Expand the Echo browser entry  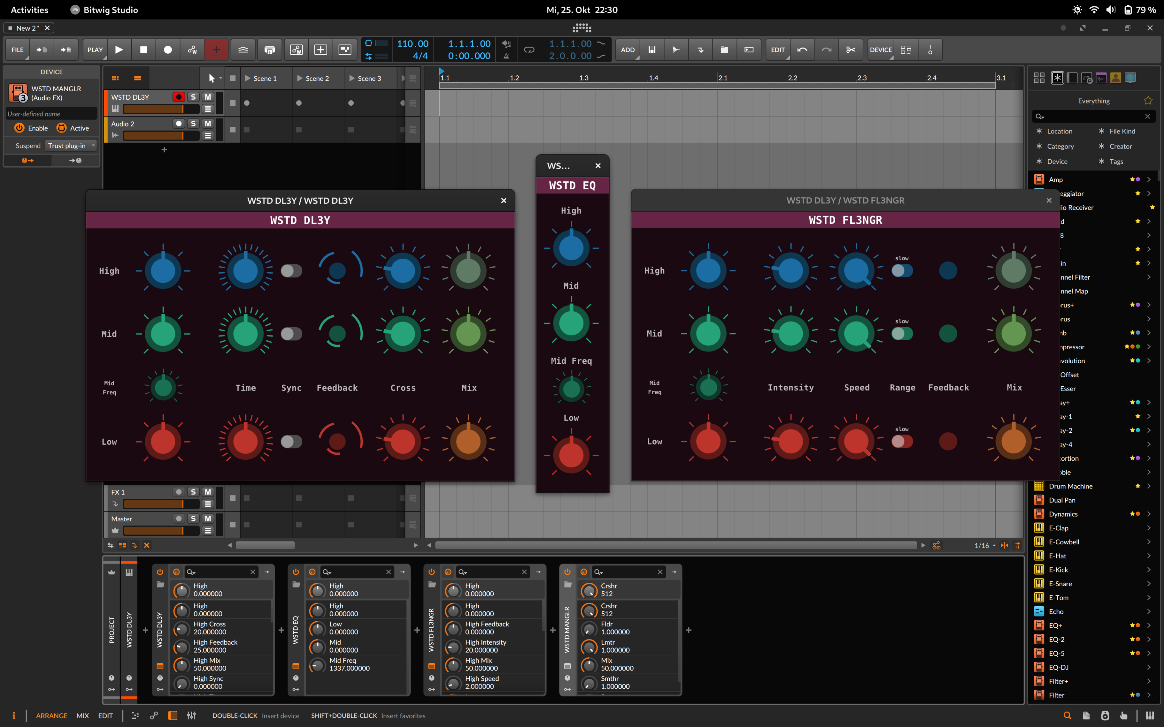point(1149,612)
